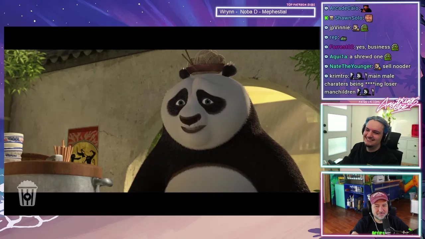Click NateTheYounger's chat badge icon
The height and width of the screenshot is (239, 425).
(x=326, y=66)
